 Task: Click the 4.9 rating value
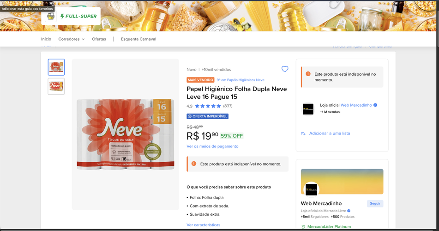(190, 106)
